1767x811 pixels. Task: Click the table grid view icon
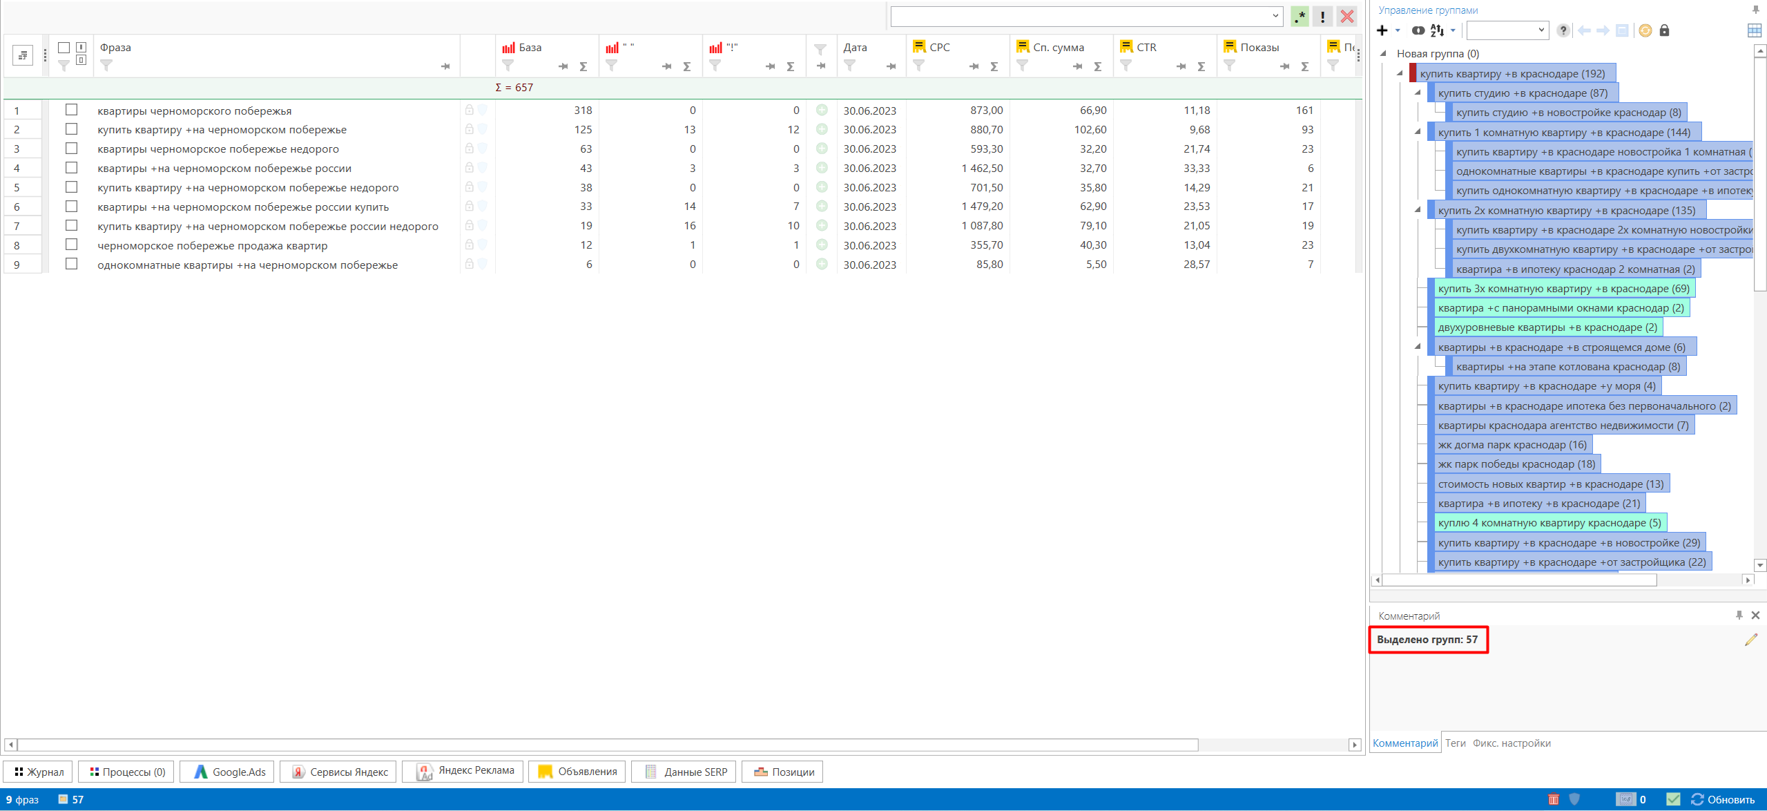coord(1754,30)
